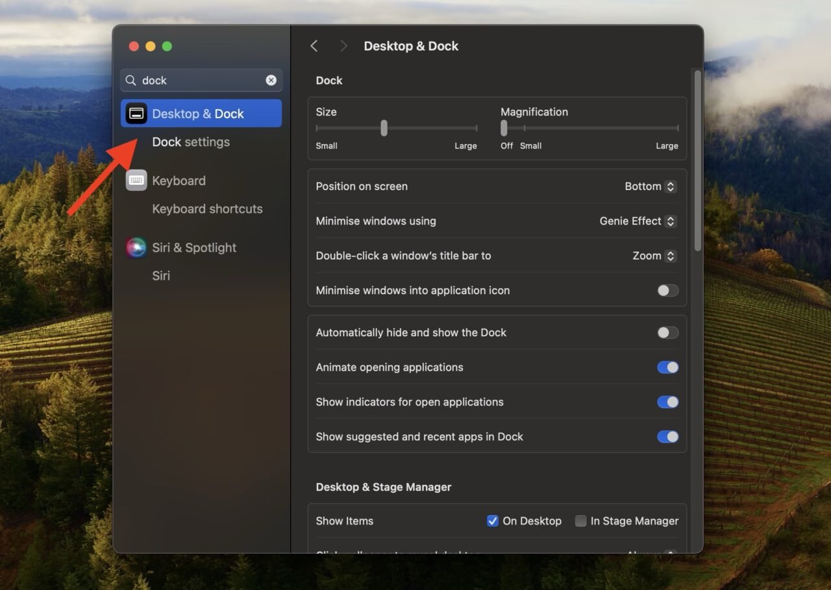Click the Magnification label
The height and width of the screenshot is (590, 831).
[x=534, y=112]
